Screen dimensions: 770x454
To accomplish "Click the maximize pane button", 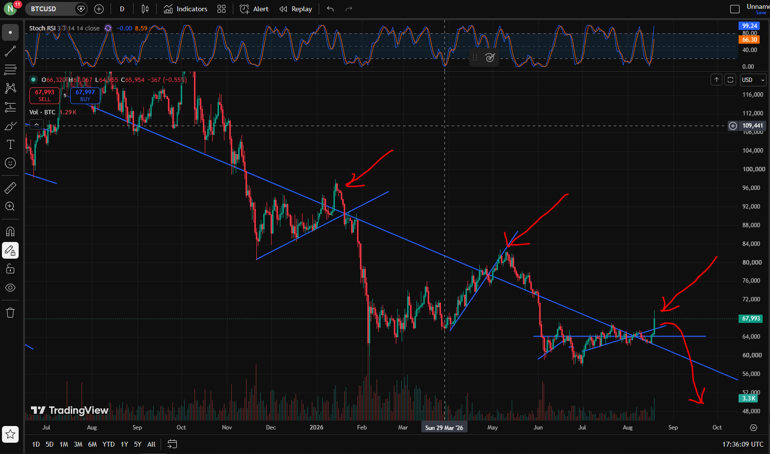I will coord(730,80).
